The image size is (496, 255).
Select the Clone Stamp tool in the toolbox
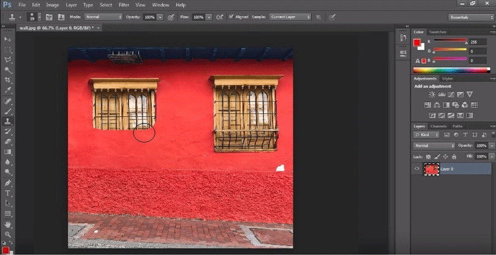[x=7, y=121]
